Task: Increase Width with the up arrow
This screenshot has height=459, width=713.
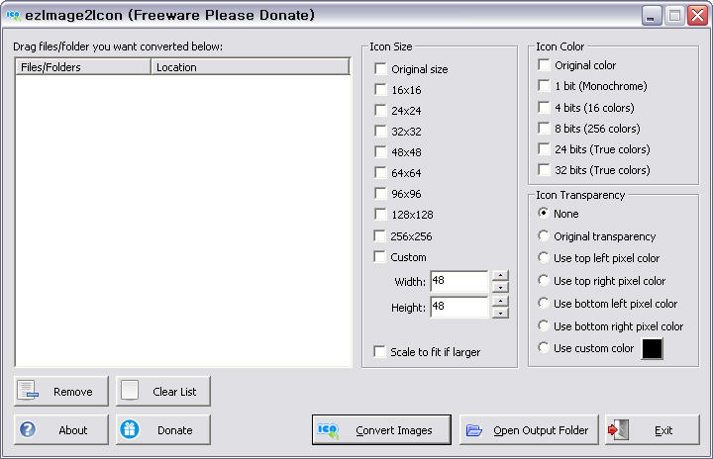Action: 500,275
